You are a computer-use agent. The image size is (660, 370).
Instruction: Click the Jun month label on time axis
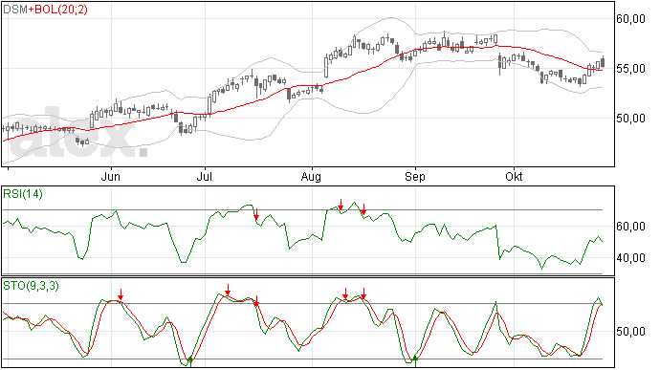(111, 177)
